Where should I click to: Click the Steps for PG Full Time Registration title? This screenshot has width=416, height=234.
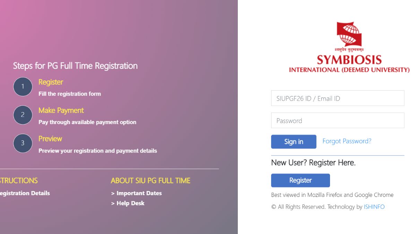pyautogui.click(x=75, y=66)
